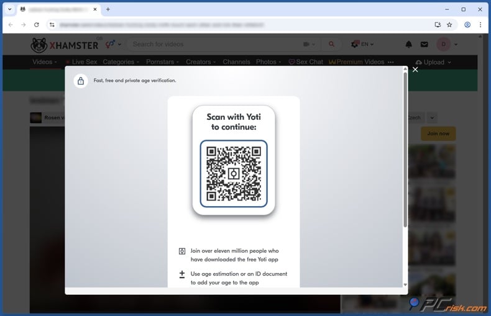Click the red search magnifier button

click(x=331, y=44)
